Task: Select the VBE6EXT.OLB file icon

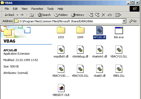Action: [x=61, y=88]
